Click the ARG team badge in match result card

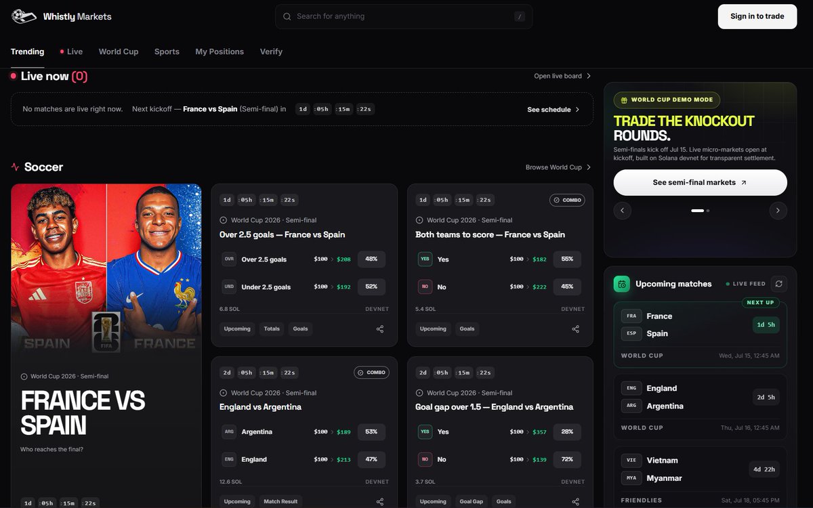[229, 432]
